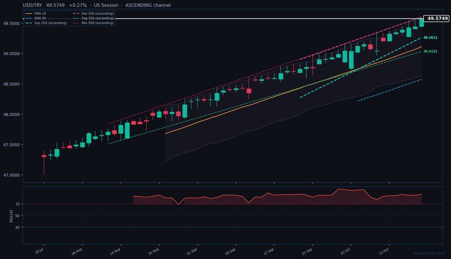The height and width of the screenshot is (259, 451).
Task: Click the 49.0332 support level label
Action: [430, 51]
